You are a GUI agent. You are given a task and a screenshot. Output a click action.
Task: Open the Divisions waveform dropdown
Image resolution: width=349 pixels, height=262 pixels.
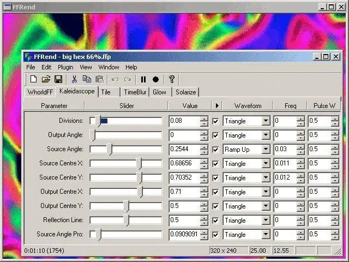tap(266, 121)
